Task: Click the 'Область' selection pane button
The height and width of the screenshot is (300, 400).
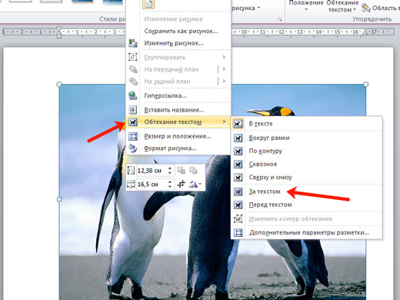Action: pyautogui.click(x=381, y=8)
